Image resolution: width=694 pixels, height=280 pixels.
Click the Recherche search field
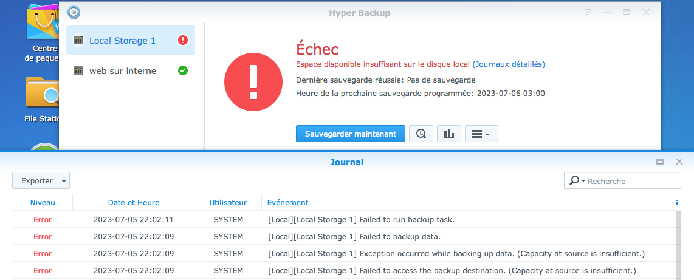(x=632, y=181)
